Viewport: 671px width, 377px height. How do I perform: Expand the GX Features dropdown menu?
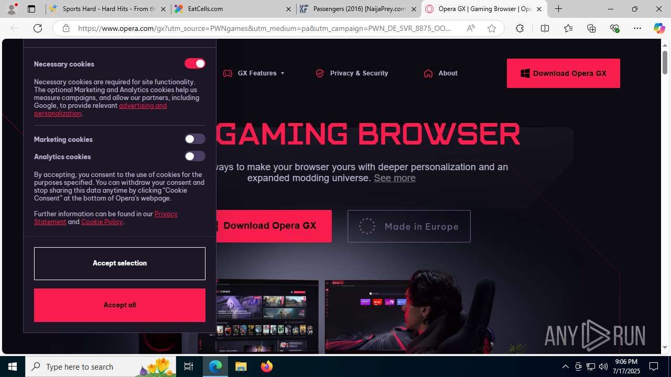[254, 73]
